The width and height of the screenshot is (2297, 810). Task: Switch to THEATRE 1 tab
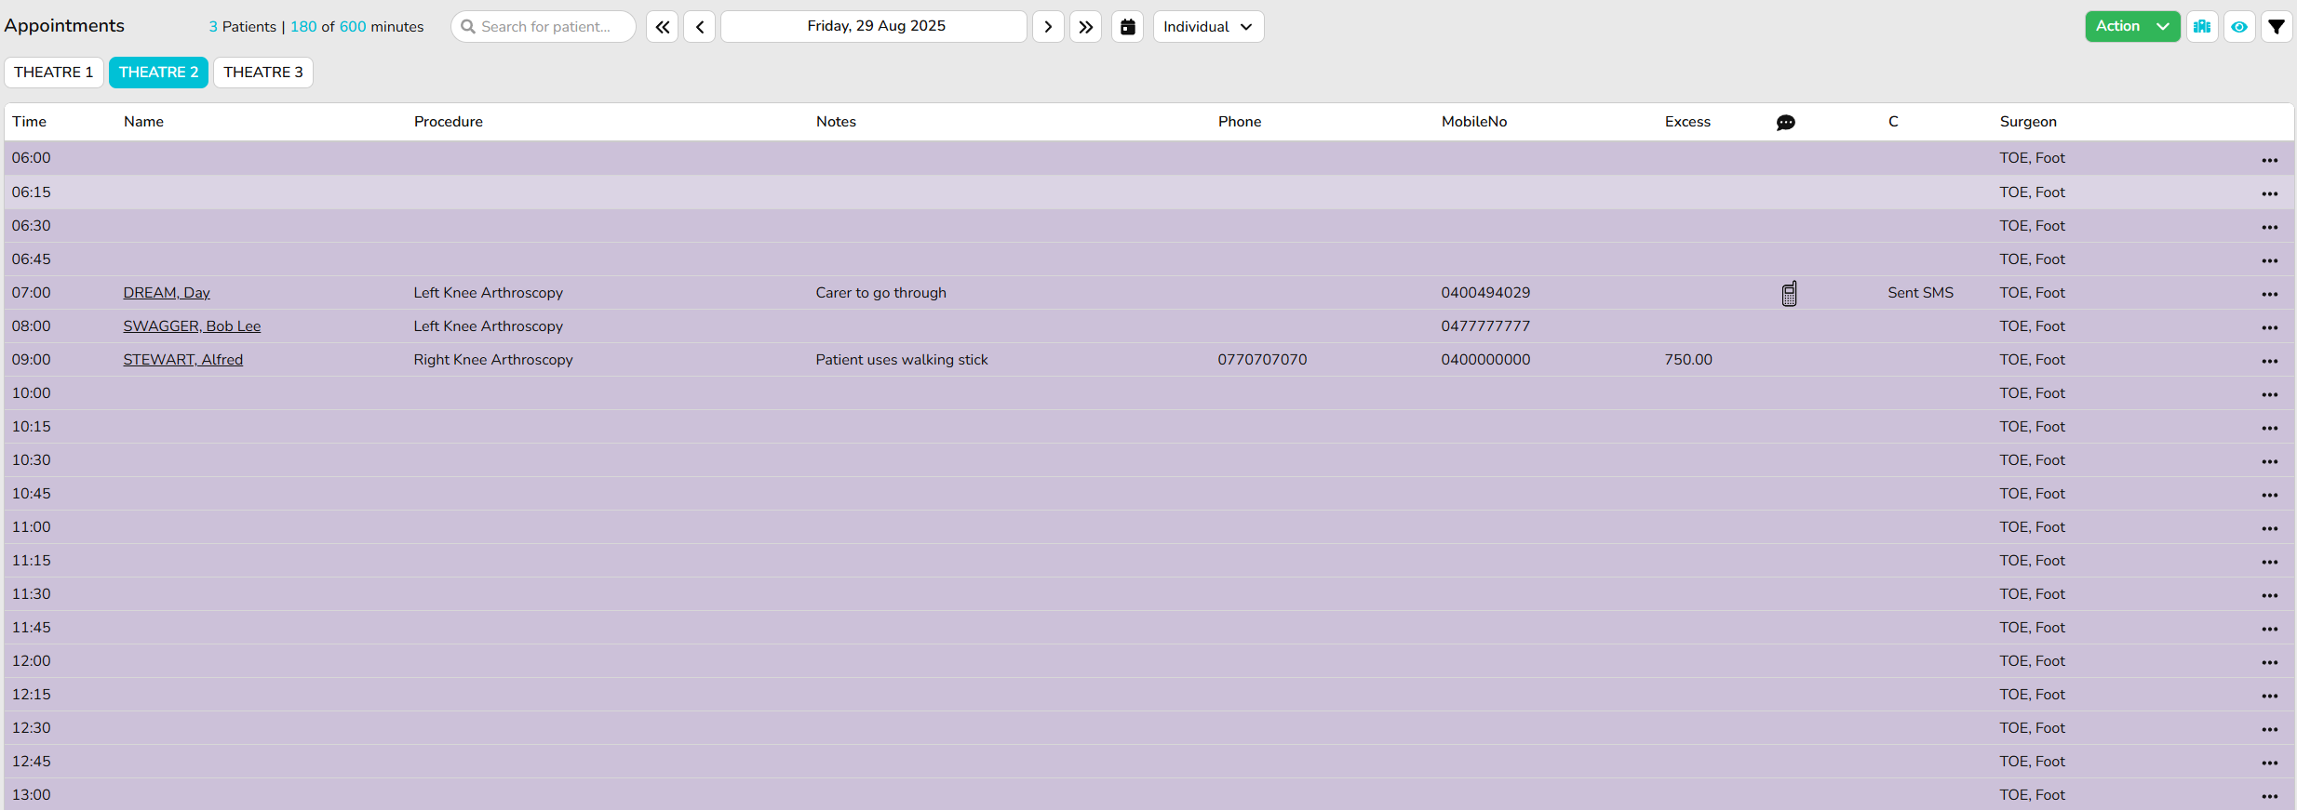point(54,73)
